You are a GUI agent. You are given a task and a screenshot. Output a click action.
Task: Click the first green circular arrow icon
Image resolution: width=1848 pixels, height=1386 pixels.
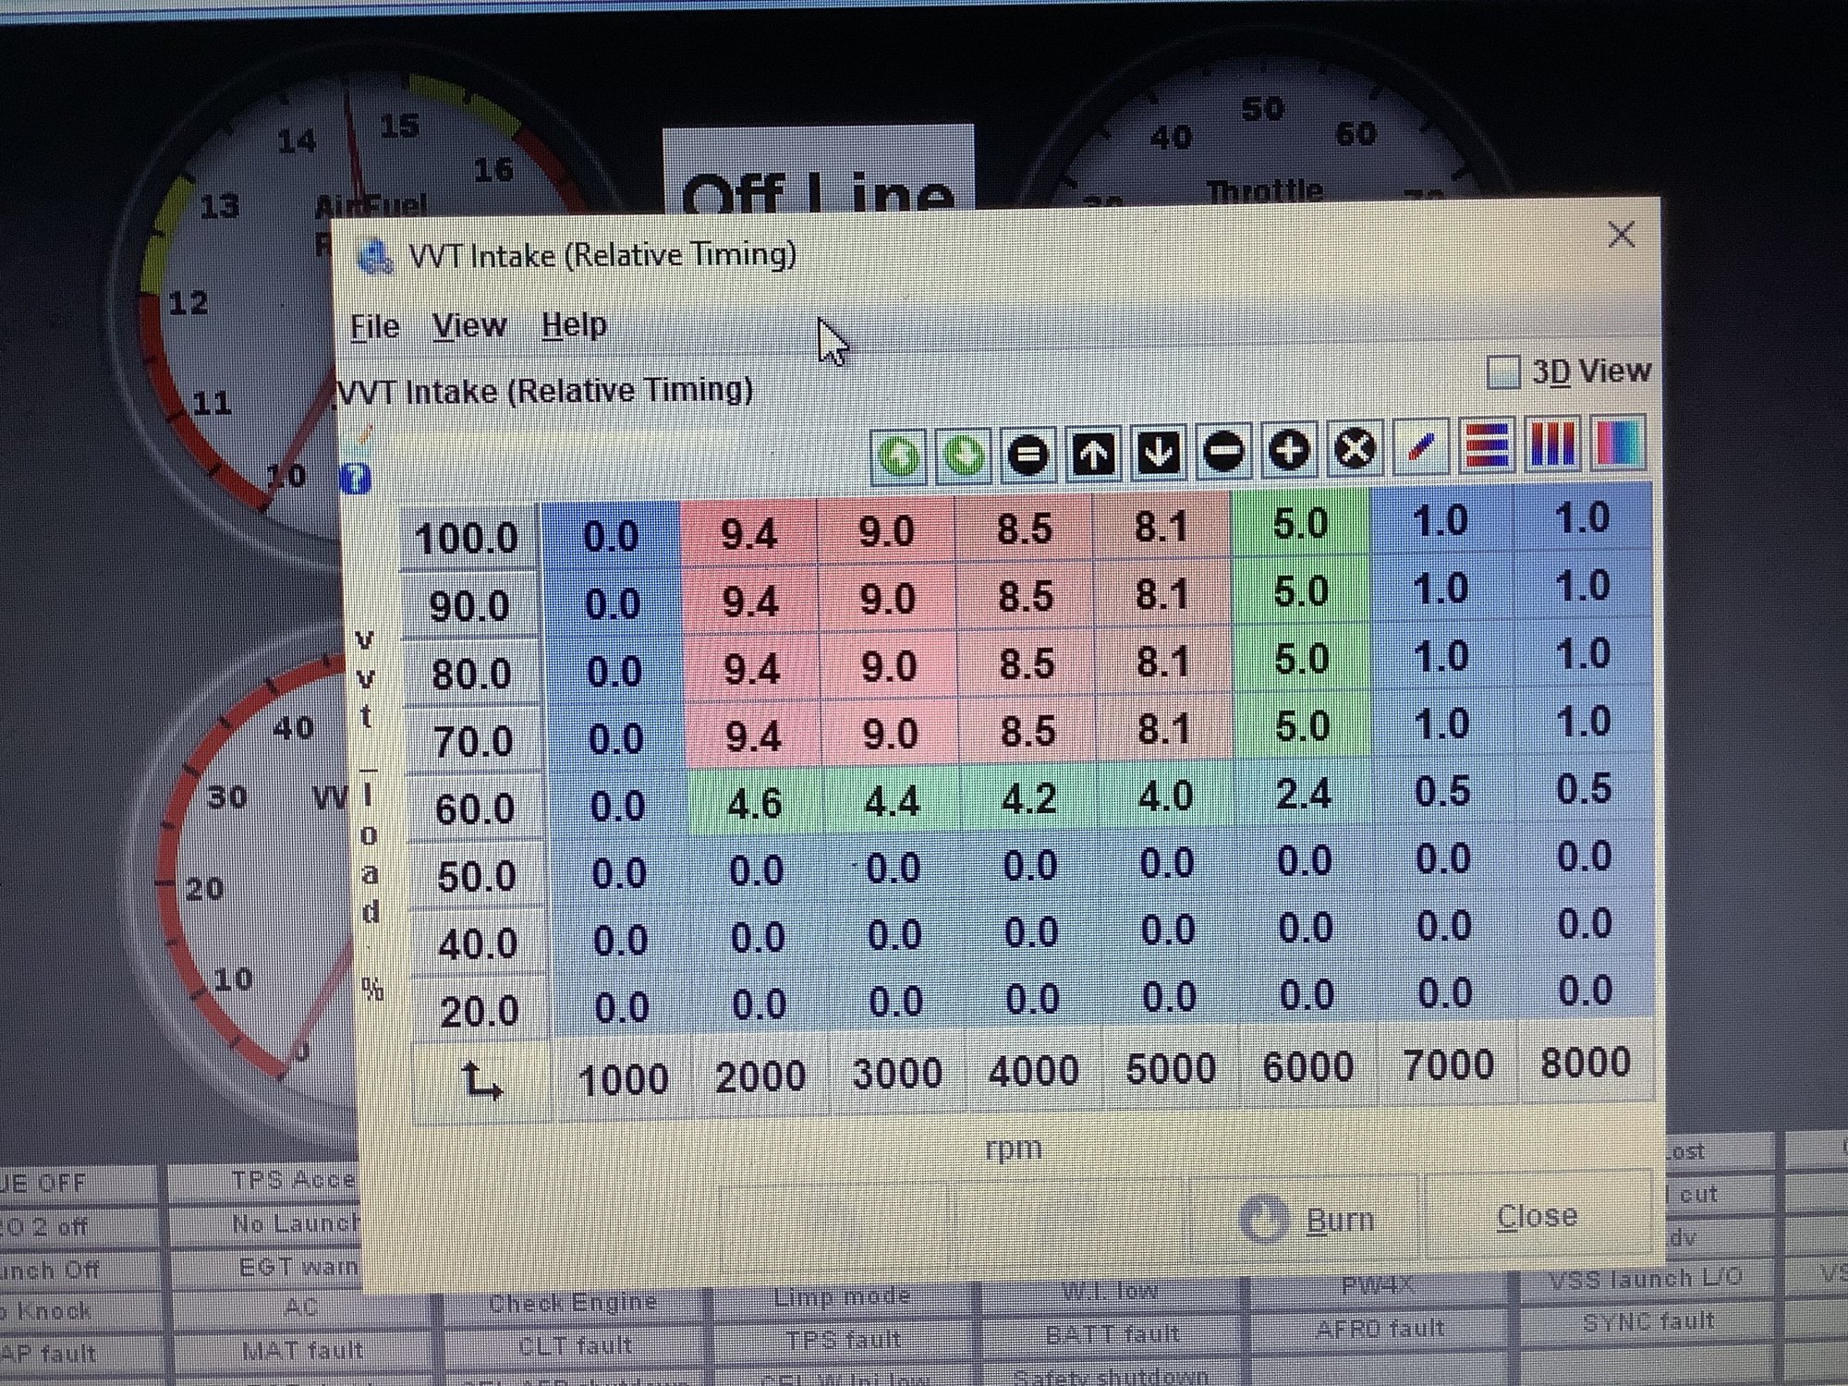point(898,456)
